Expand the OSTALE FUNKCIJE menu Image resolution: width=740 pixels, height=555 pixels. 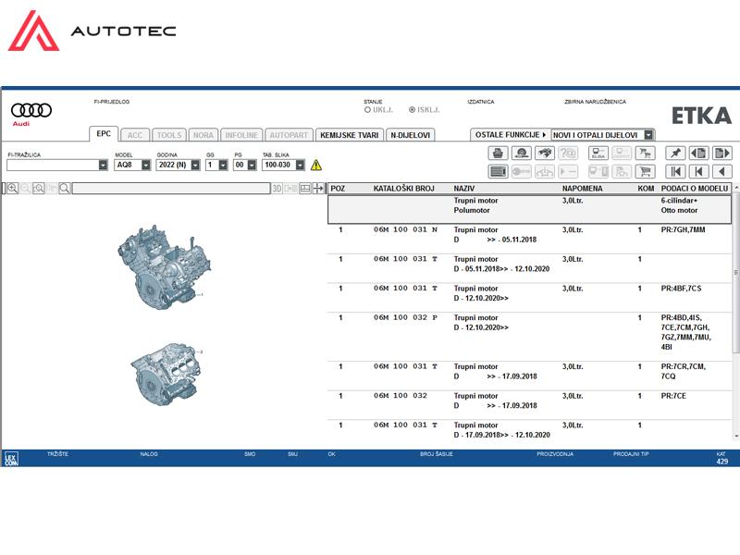point(511,135)
